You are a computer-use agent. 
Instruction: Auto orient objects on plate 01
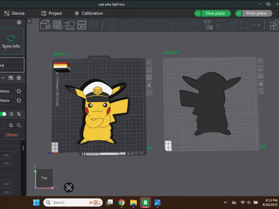coord(149,70)
